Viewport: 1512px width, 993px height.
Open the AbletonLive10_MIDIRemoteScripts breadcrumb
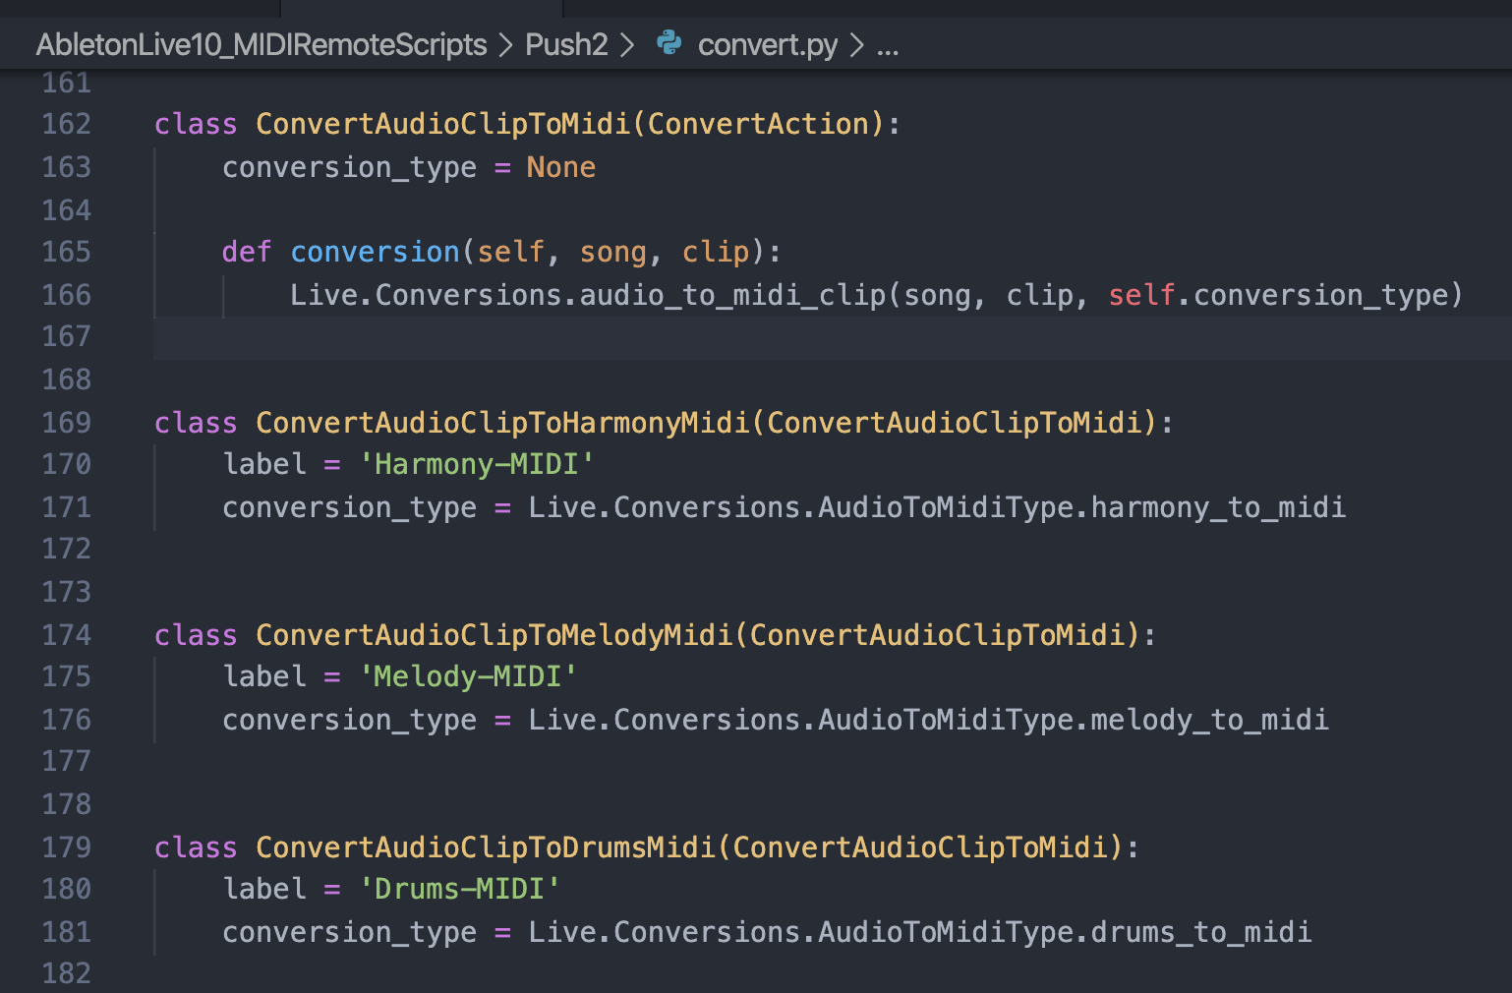pos(261,44)
